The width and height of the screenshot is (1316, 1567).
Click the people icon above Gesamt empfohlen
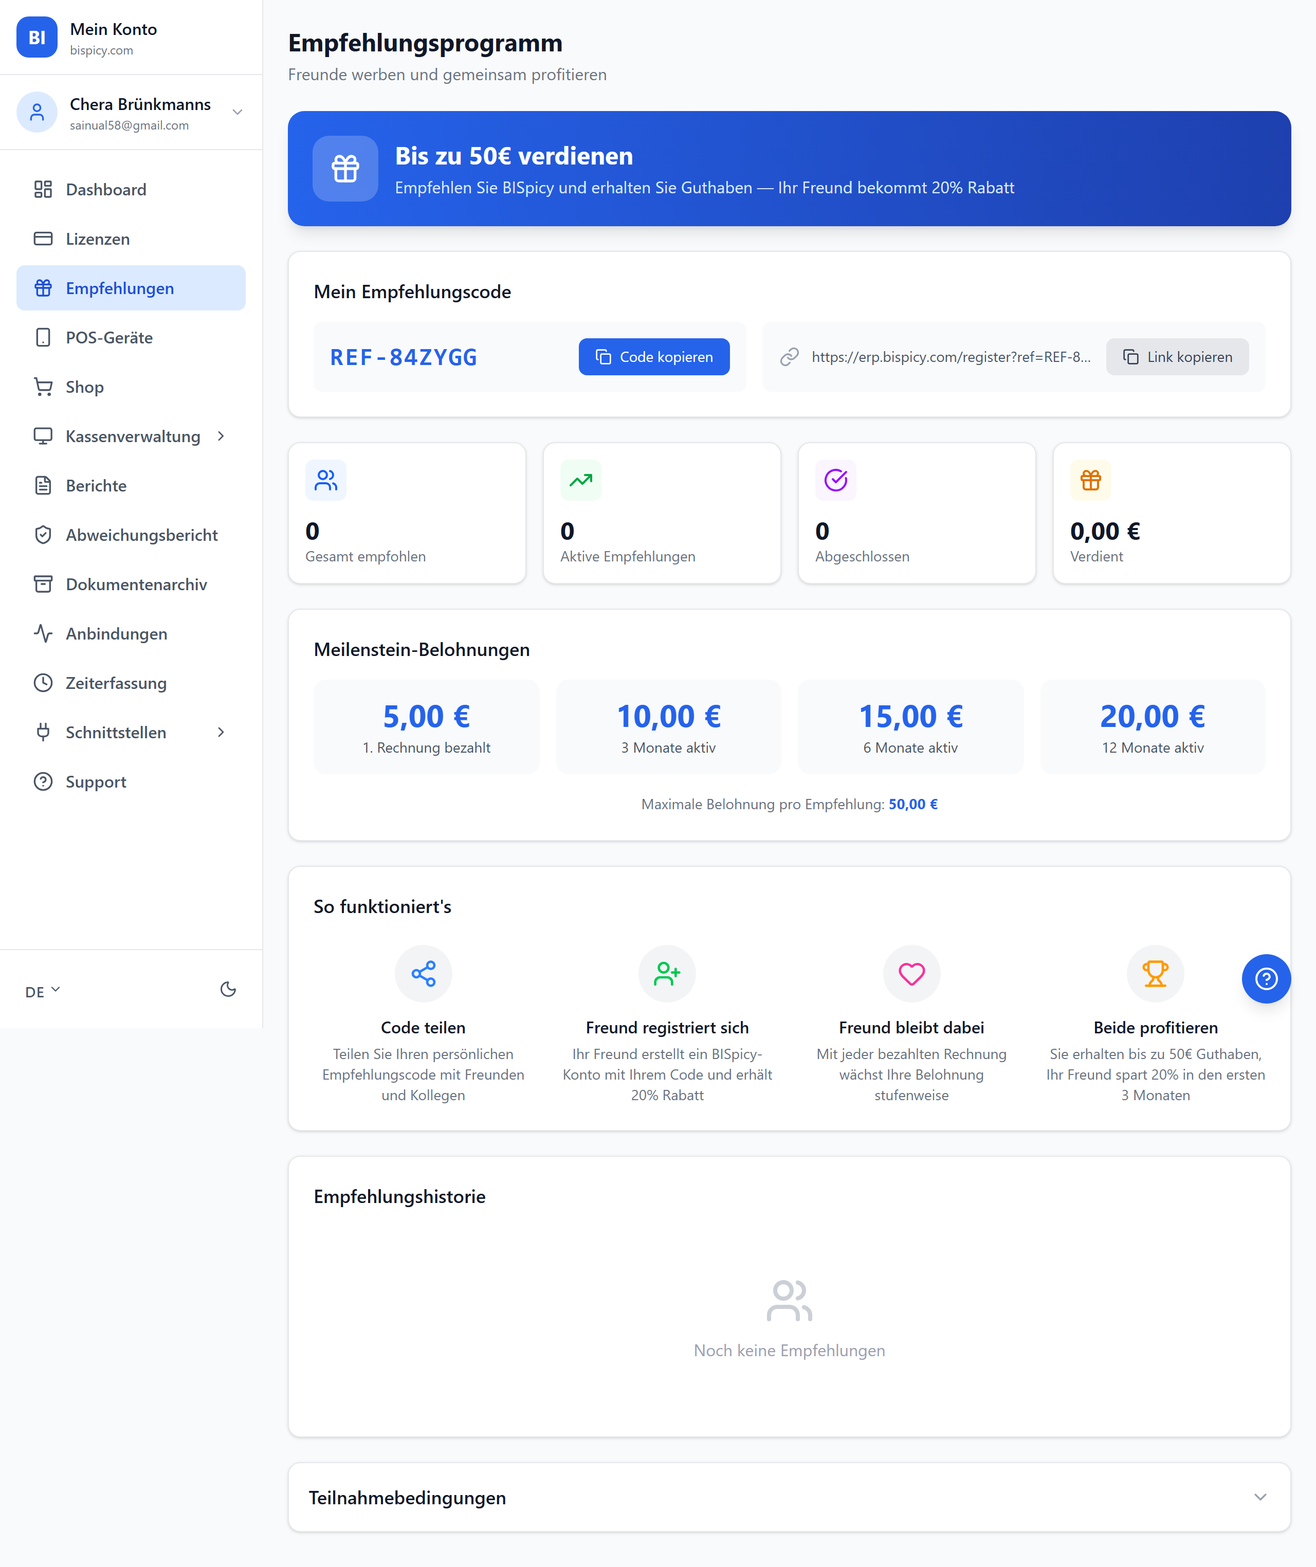coord(326,480)
